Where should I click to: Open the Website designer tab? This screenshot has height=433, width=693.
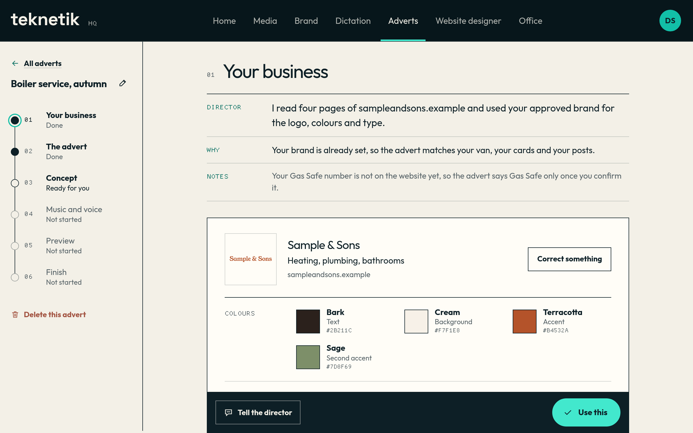(468, 21)
